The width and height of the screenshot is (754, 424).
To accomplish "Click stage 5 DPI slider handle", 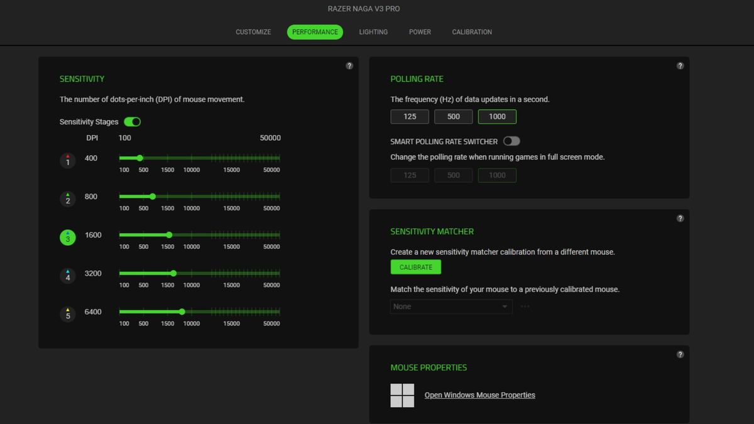I will tap(182, 312).
